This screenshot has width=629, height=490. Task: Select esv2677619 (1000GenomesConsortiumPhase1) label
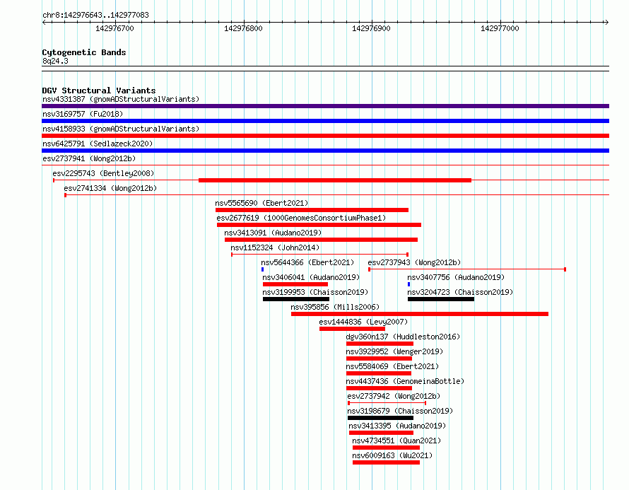click(x=301, y=218)
